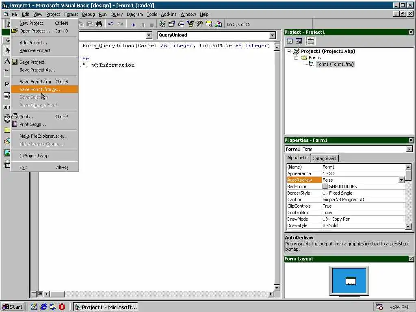Select the Label (A) tool in toolbox

click(x=7, y=62)
